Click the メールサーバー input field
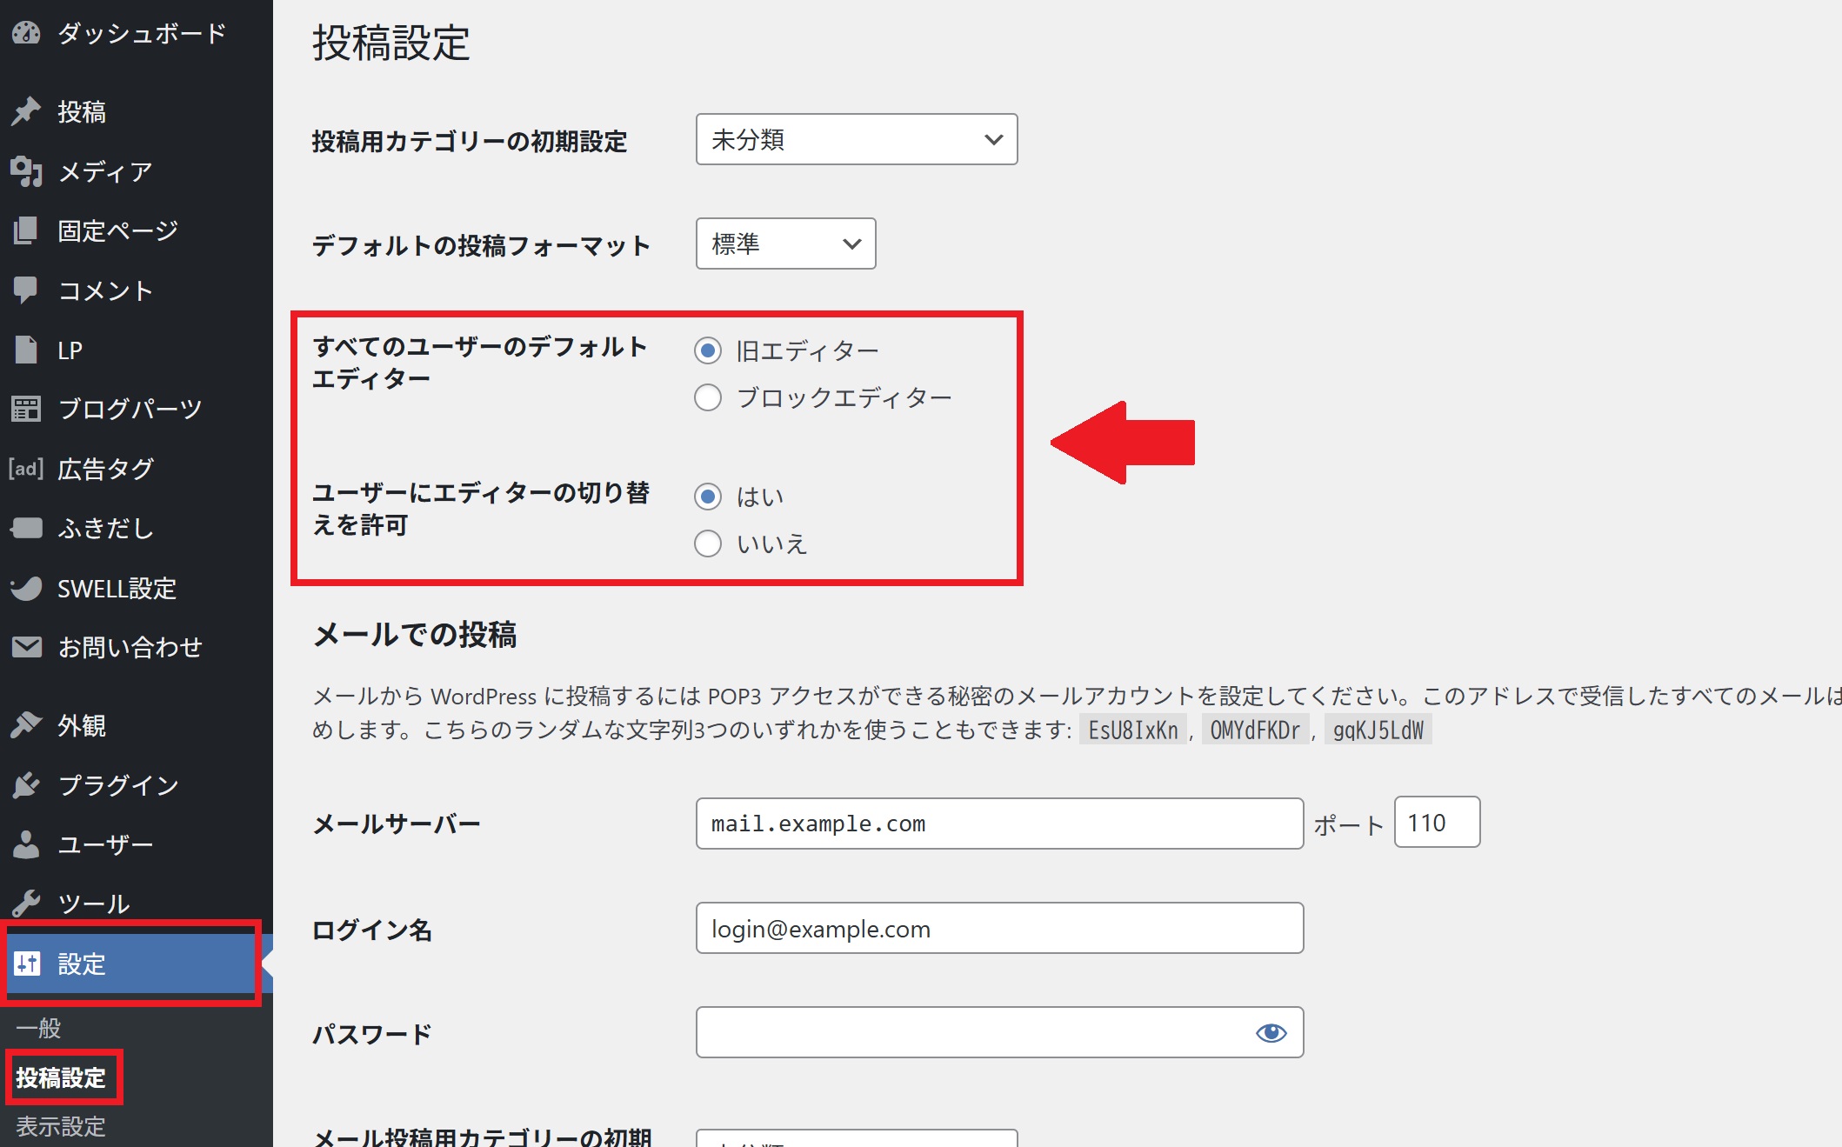 tap(998, 824)
